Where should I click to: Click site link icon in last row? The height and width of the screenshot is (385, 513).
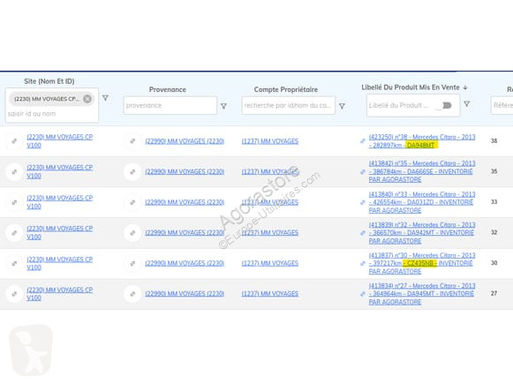pyautogui.click(x=14, y=294)
